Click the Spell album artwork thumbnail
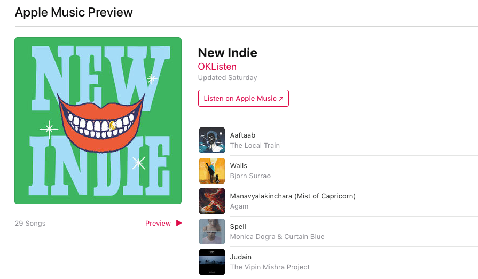This screenshot has width=478, height=279. (212, 232)
